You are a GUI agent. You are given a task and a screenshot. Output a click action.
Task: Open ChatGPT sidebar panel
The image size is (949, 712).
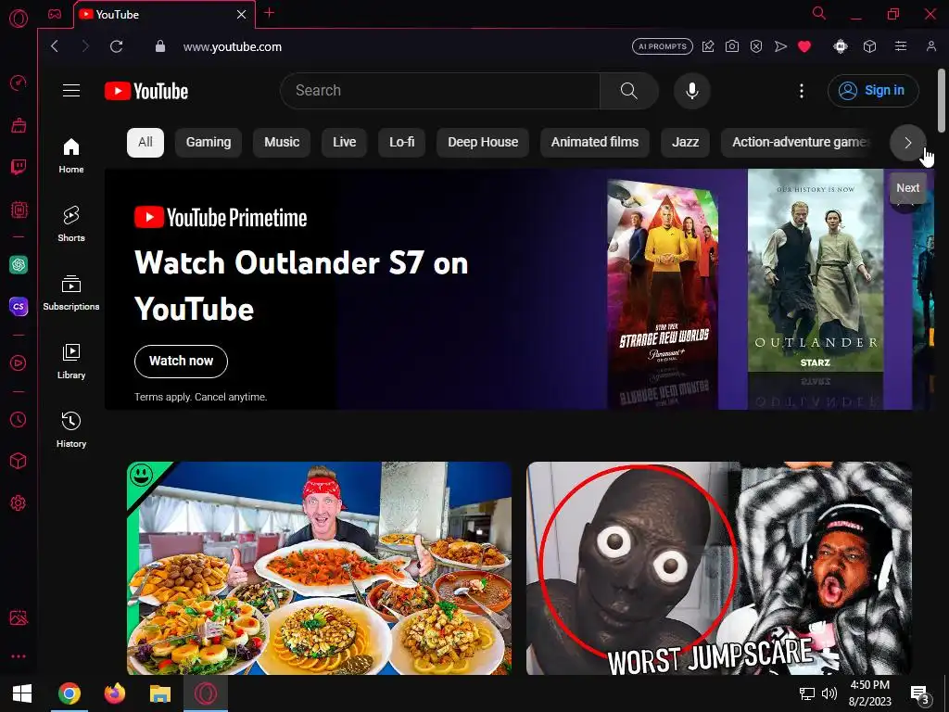[x=19, y=264]
